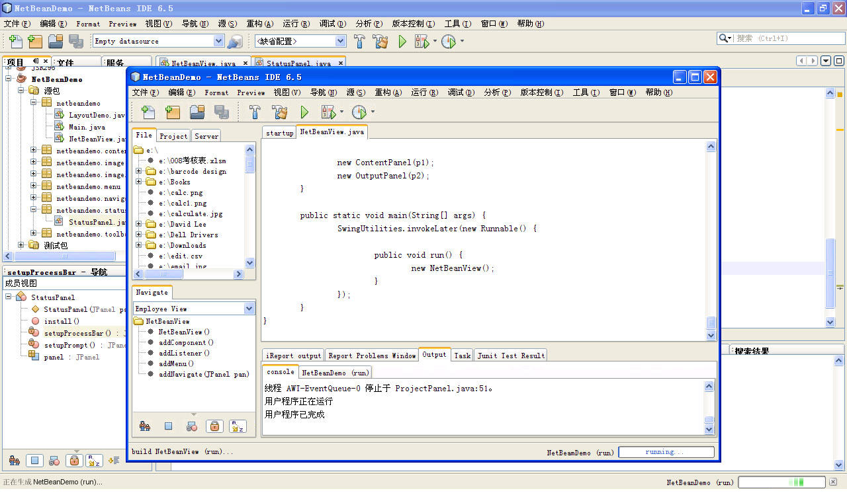Click New File icon in background IDE toolbar
The width and height of the screenshot is (847, 493).
(16, 41)
